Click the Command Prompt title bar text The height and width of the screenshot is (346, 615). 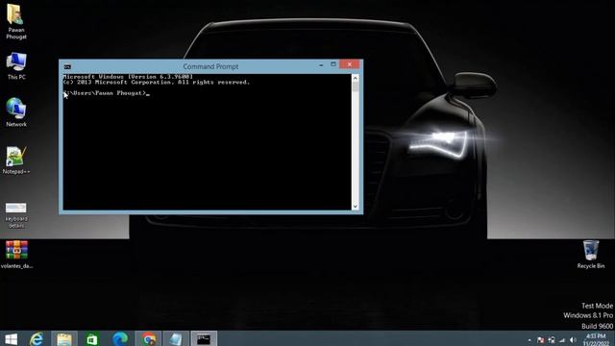pos(210,66)
